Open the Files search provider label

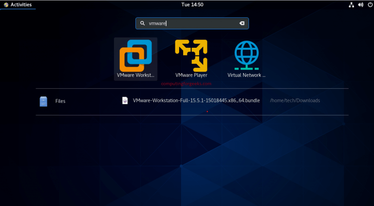60,101
